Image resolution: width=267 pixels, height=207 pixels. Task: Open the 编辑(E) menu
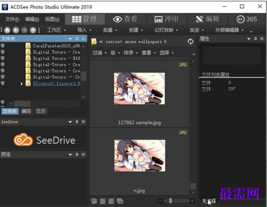32,19
